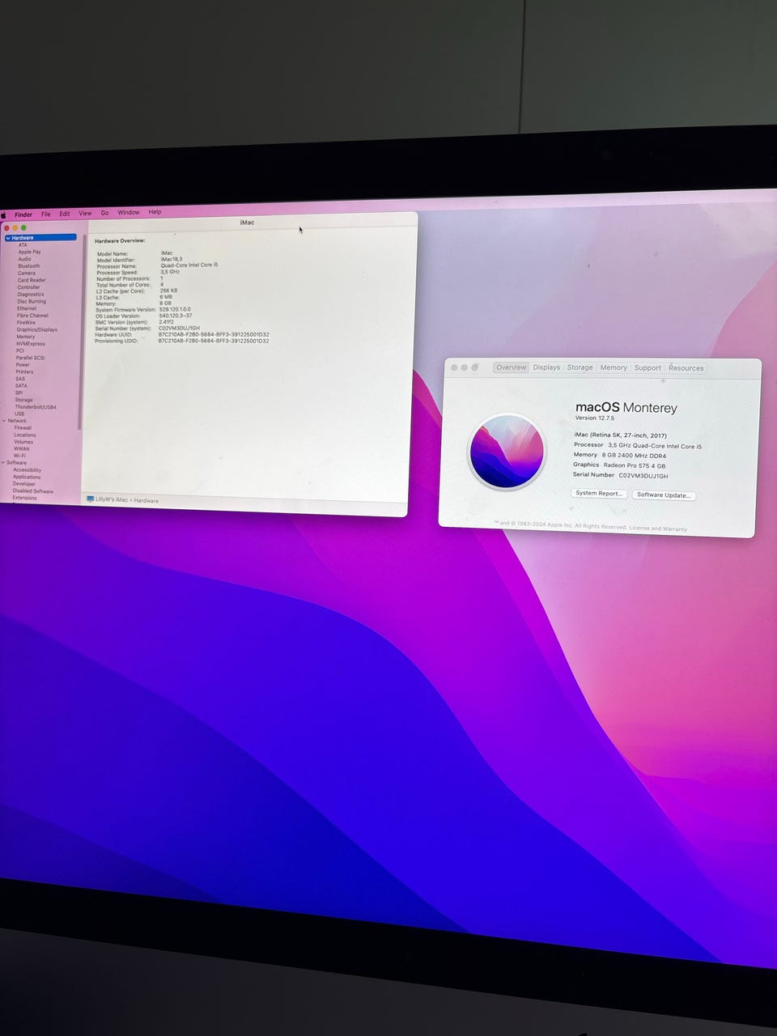Collapse the Software section chevron
This screenshot has height=1036, width=777.
(3, 463)
